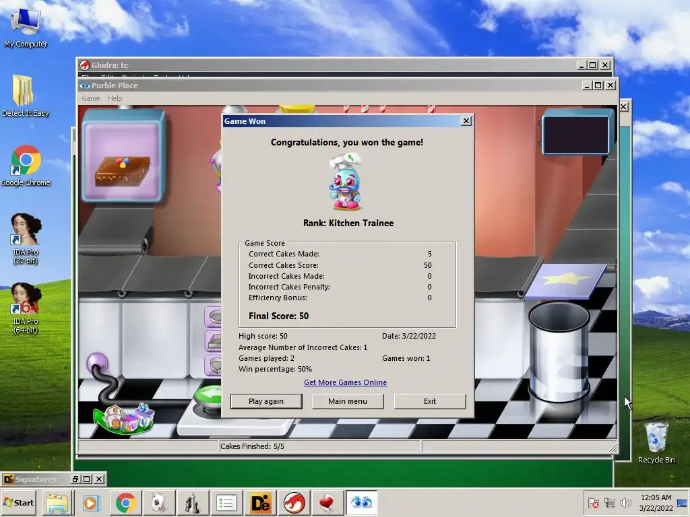This screenshot has height=517, width=690.
Task: Open media player taskbar icon
Action: coord(92,503)
